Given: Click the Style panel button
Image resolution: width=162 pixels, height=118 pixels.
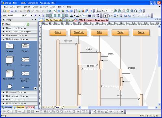Looking at the screenshot, I should click(x=30, y=107).
